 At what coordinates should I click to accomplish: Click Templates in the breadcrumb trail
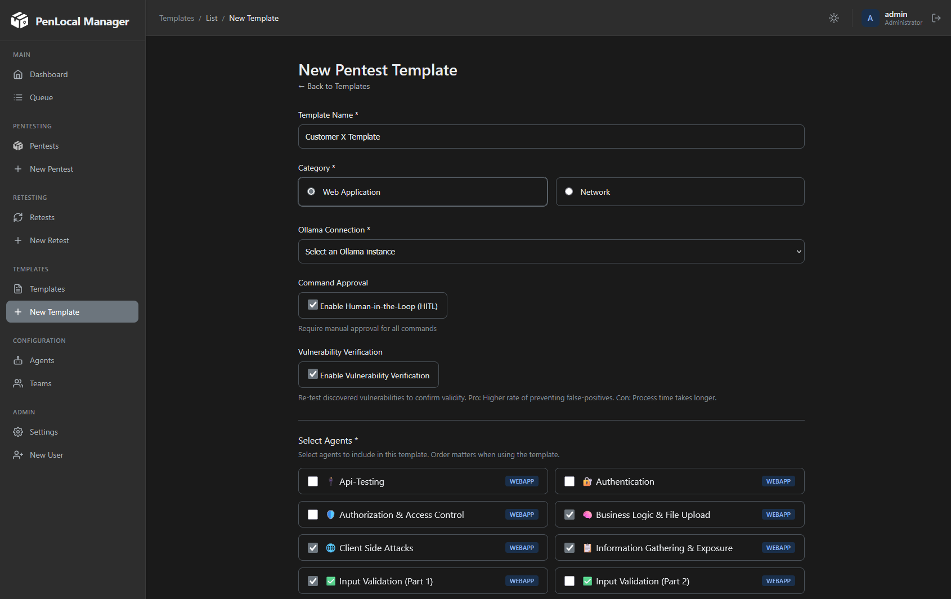click(x=176, y=18)
